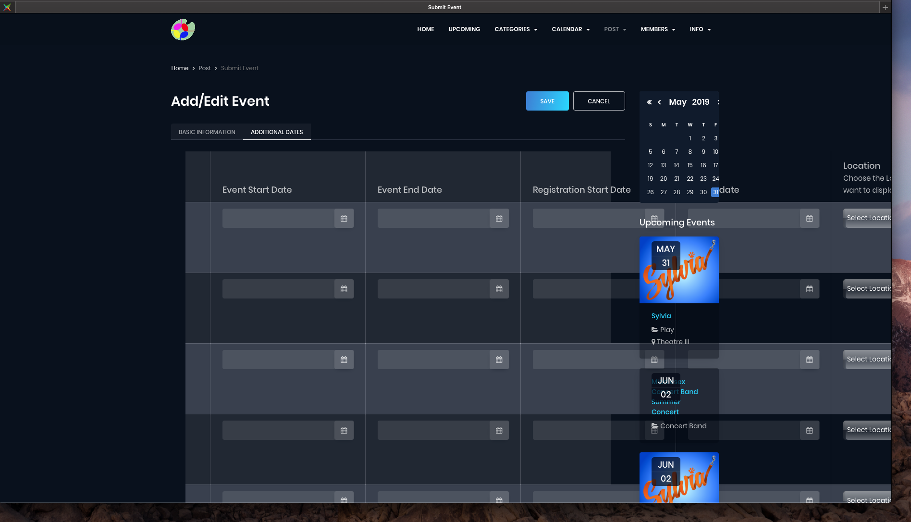Jump back a year with double-arrow in calendar
911x522 pixels.
(x=649, y=102)
